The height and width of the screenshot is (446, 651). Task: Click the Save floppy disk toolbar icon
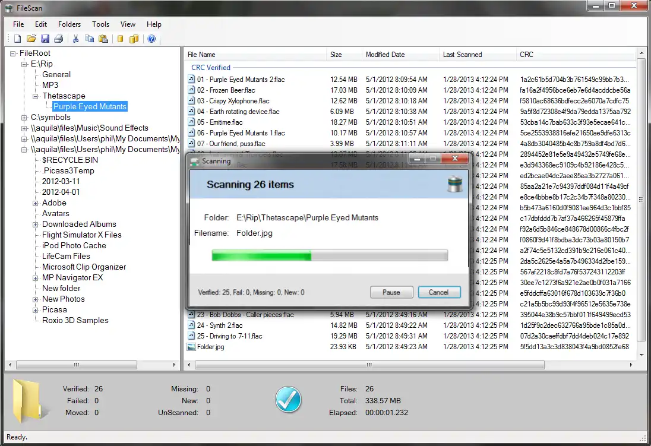[x=45, y=39]
